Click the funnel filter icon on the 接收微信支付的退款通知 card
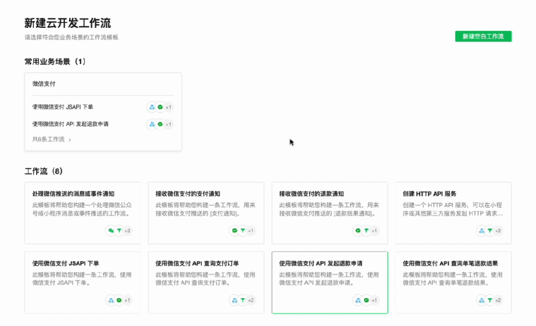536x326 pixels. pyautogui.click(x=366, y=231)
